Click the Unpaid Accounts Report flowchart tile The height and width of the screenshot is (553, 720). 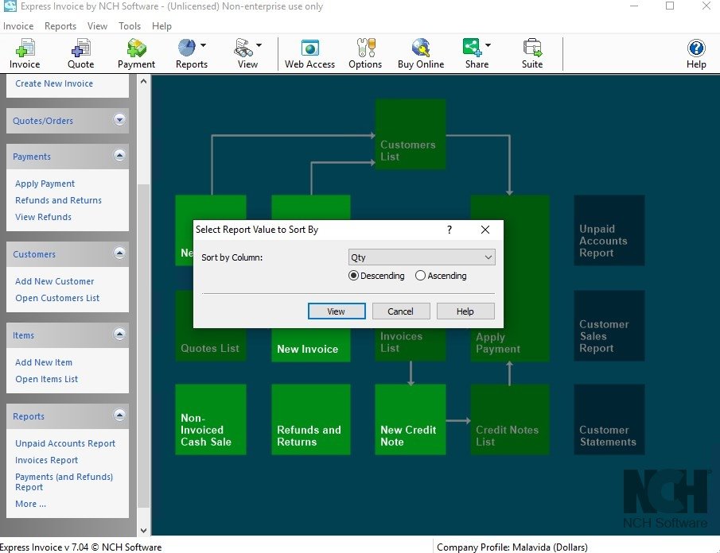click(x=609, y=230)
